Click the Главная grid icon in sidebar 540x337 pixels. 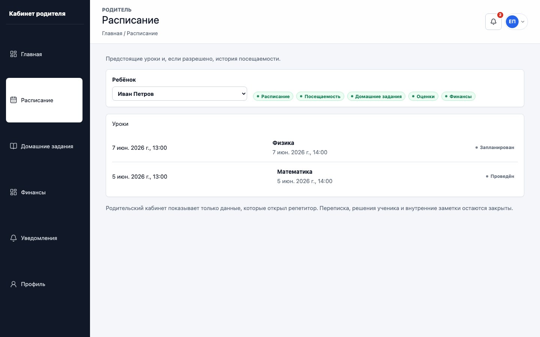[x=13, y=54]
